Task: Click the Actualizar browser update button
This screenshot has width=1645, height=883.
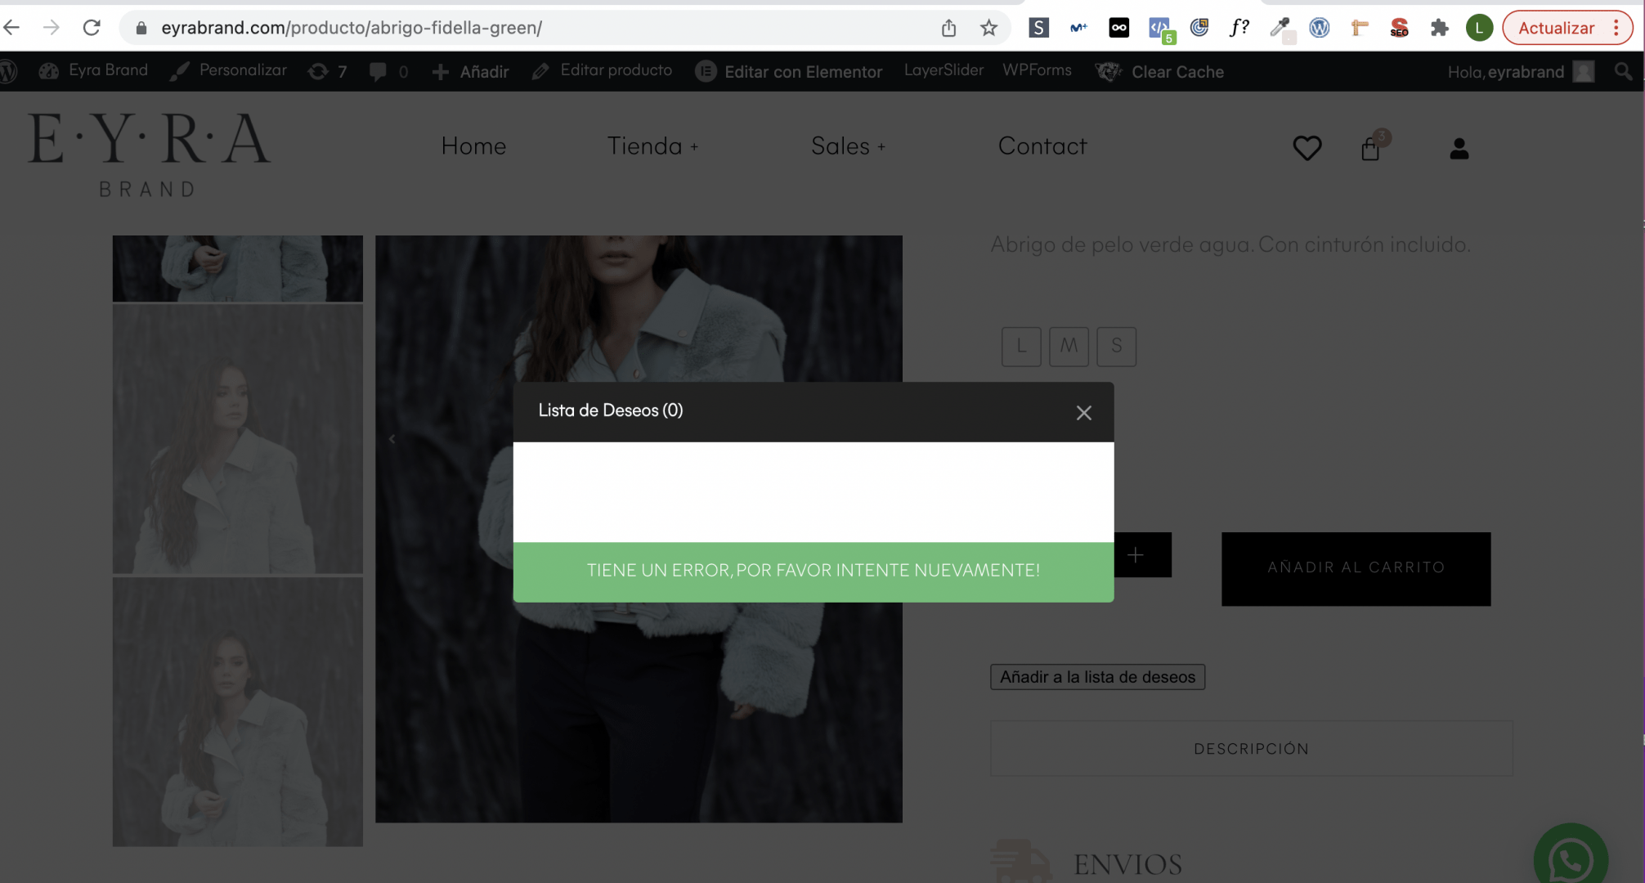Action: coord(1556,28)
